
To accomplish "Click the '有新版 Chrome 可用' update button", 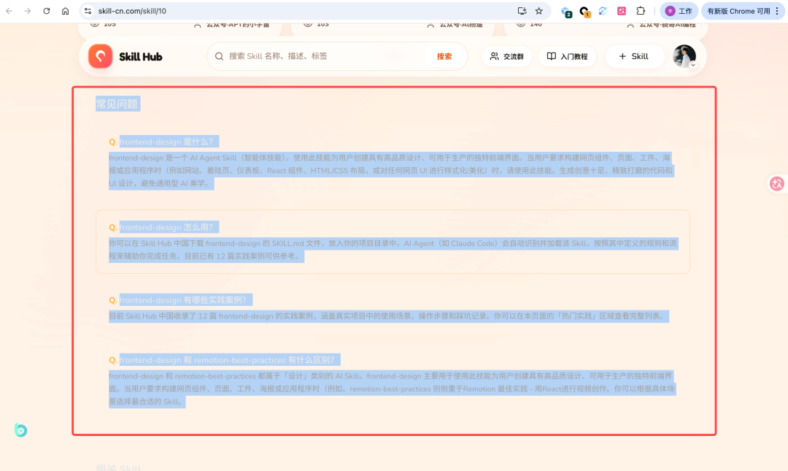I will (x=741, y=11).
